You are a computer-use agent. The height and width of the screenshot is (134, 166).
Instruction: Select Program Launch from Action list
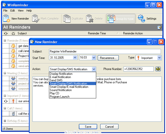[73, 97]
